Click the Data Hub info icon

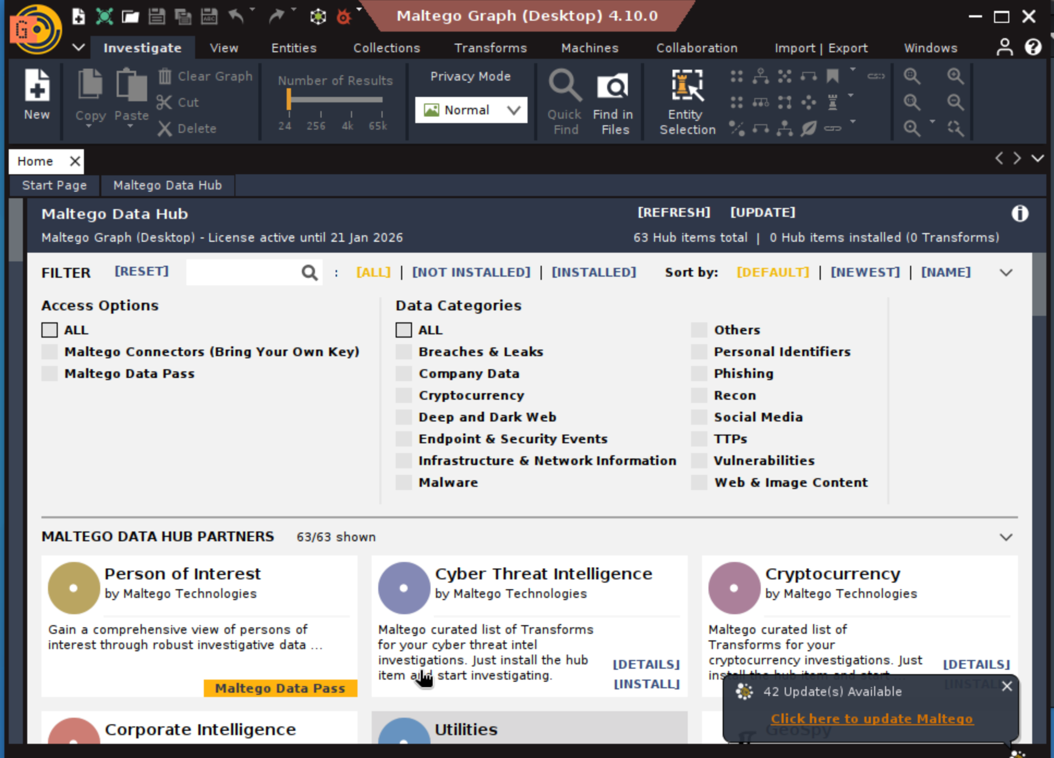tap(1020, 213)
